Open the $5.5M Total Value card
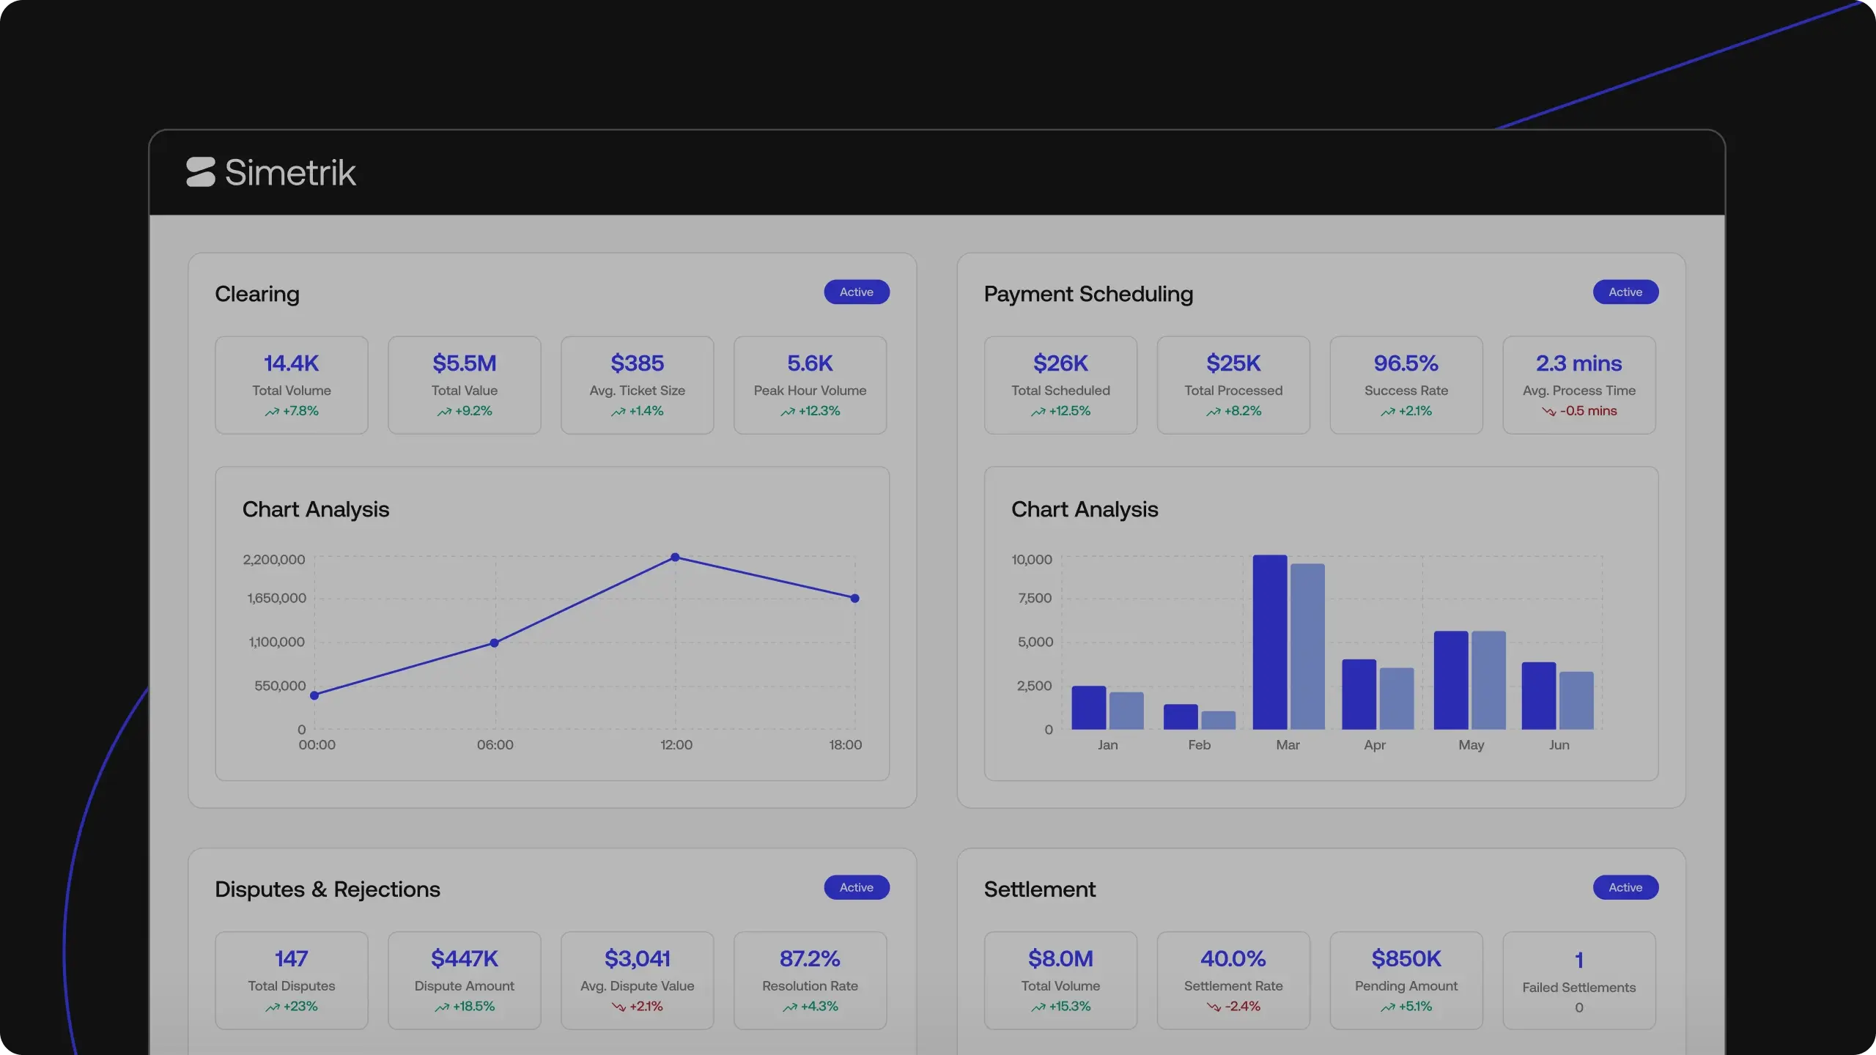This screenshot has height=1055, width=1876. pyautogui.click(x=464, y=385)
